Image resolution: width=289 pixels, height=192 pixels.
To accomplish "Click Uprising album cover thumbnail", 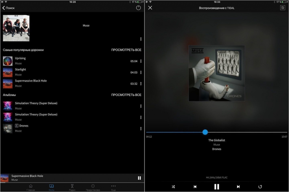I will [8, 61].
